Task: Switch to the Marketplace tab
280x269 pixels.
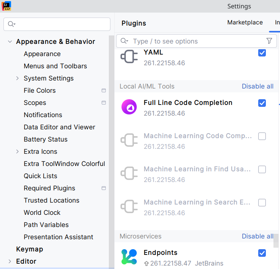Action: 245,23
